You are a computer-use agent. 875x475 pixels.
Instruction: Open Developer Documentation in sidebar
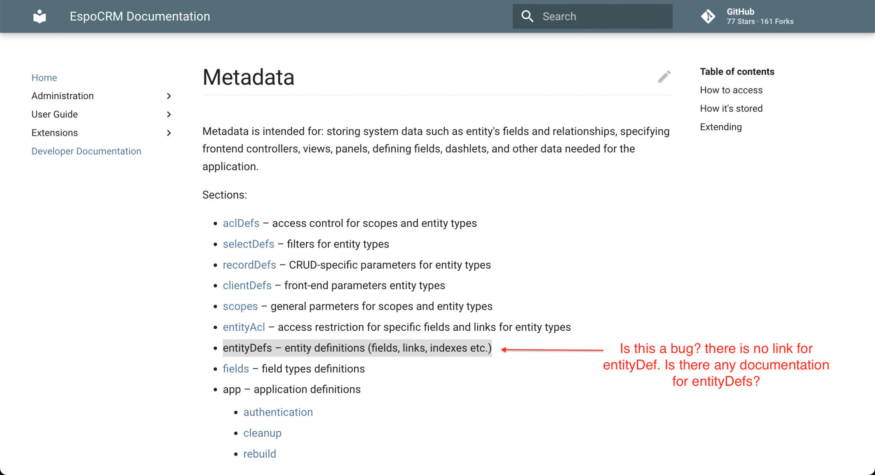pyautogui.click(x=86, y=151)
